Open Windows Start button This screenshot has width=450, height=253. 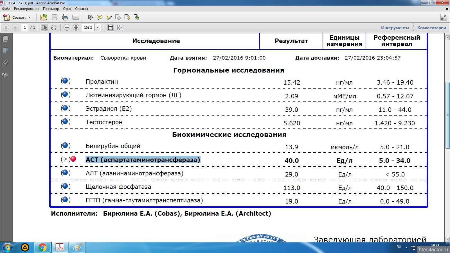click(8, 248)
